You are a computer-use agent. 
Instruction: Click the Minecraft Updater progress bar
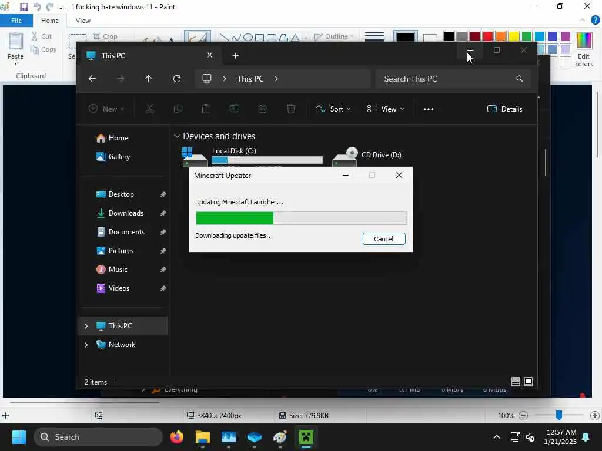click(x=301, y=218)
